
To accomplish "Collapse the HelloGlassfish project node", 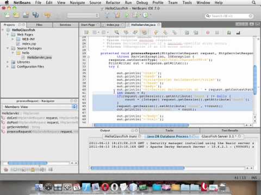I will pos(3,30).
